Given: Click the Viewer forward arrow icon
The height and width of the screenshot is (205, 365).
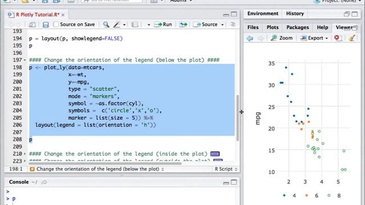Looking at the screenshot, I should point(261,38).
